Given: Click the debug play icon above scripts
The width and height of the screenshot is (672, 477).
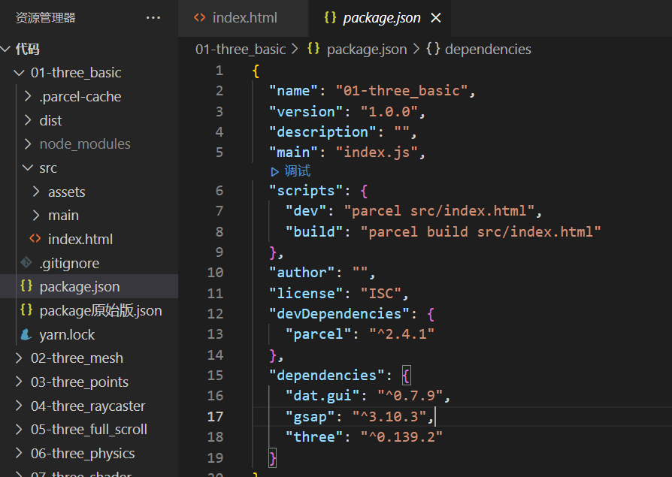Looking at the screenshot, I should coord(275,171).
